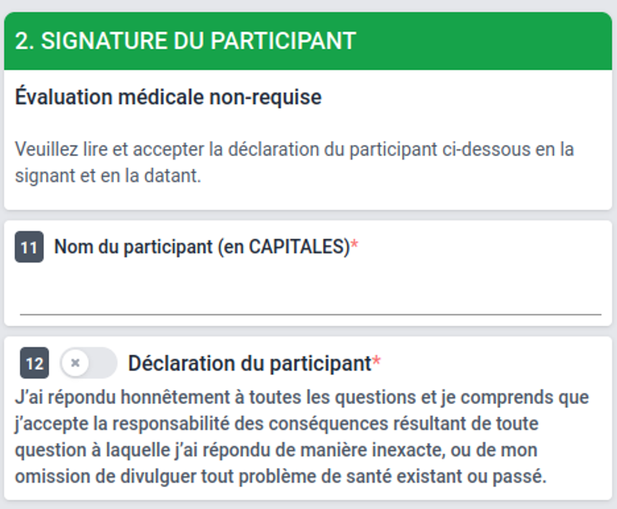Click the white card containing question 12
This screenshot has height=509, width=617.
[x=308, y=416]
